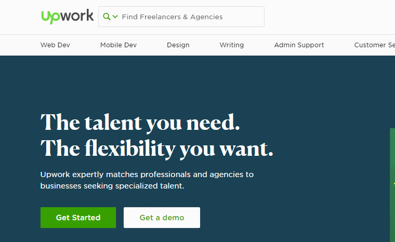Click blank header area right of search box
395x242 pixels.
pyautogui.click(x=327, y=17)
